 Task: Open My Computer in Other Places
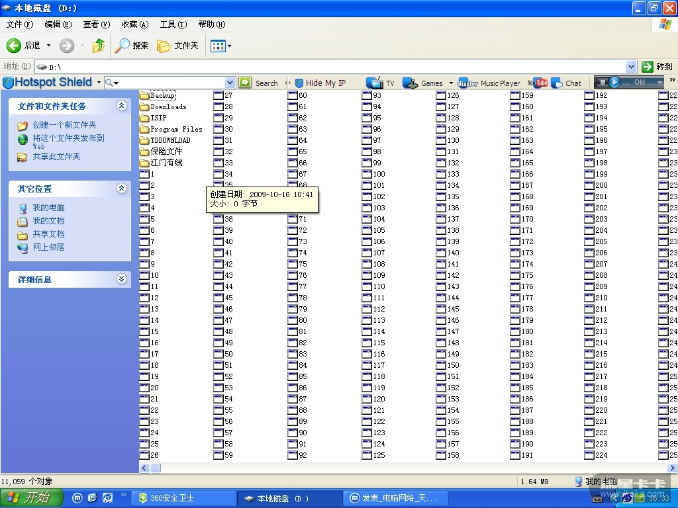[x=48, y=207]
